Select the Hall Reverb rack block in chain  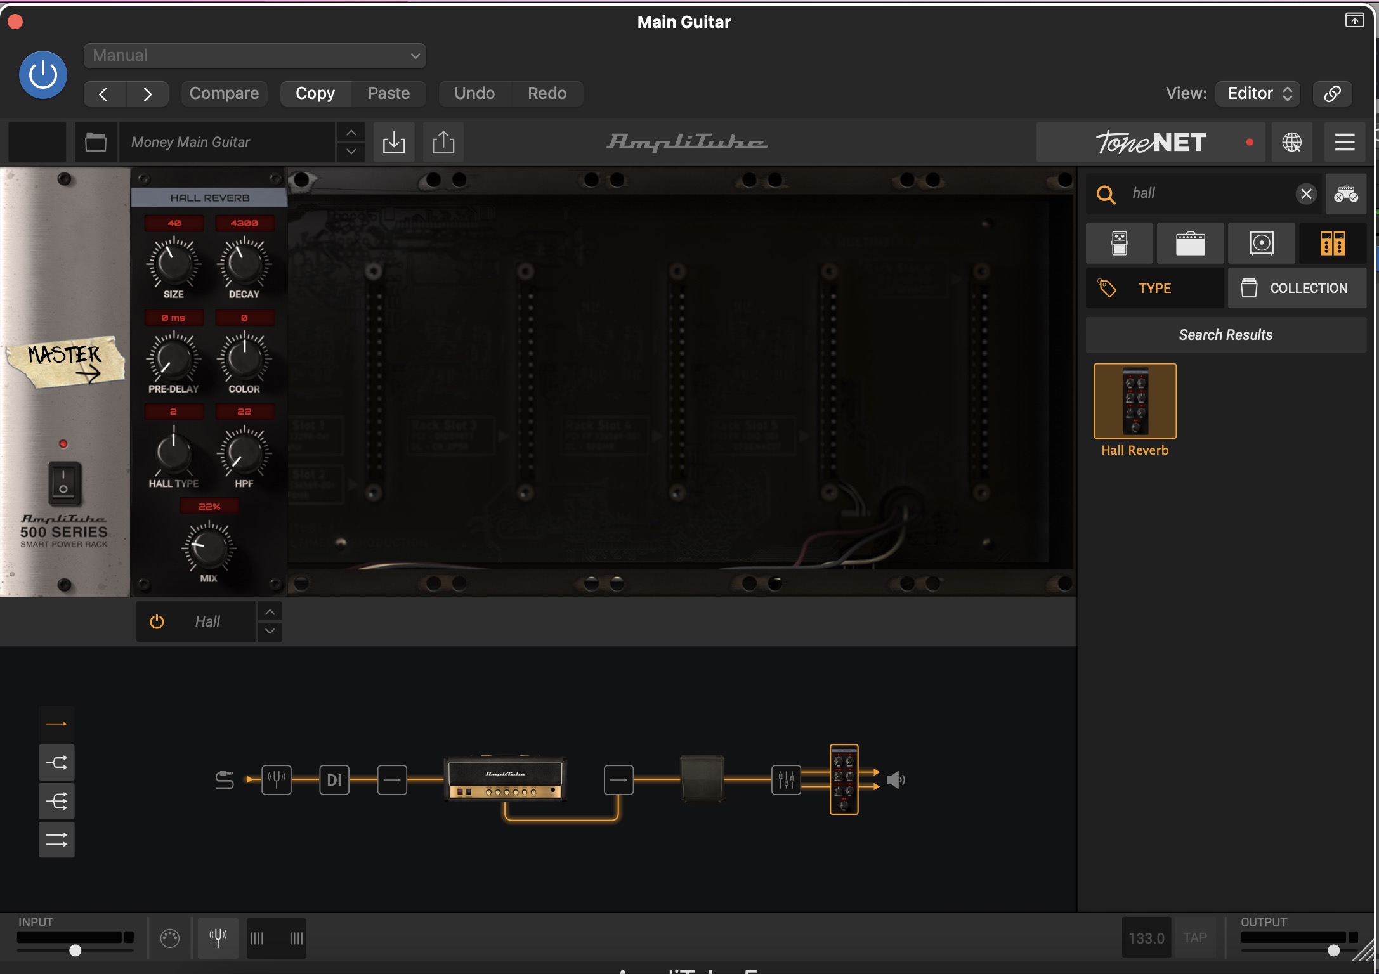[844, 779]
